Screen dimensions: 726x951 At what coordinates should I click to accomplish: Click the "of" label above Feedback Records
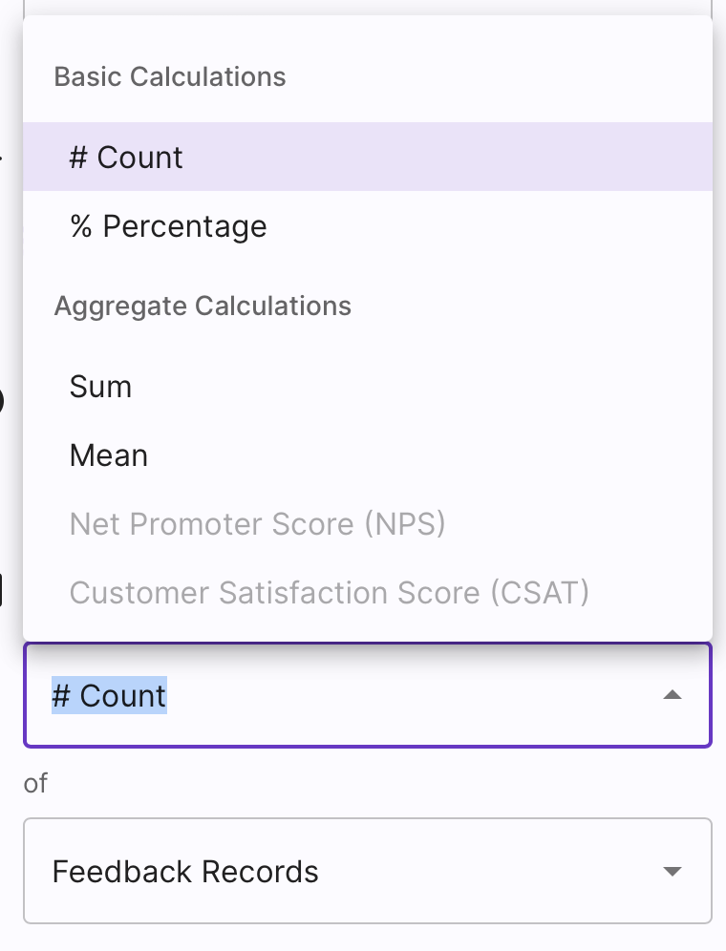(35, 783)
